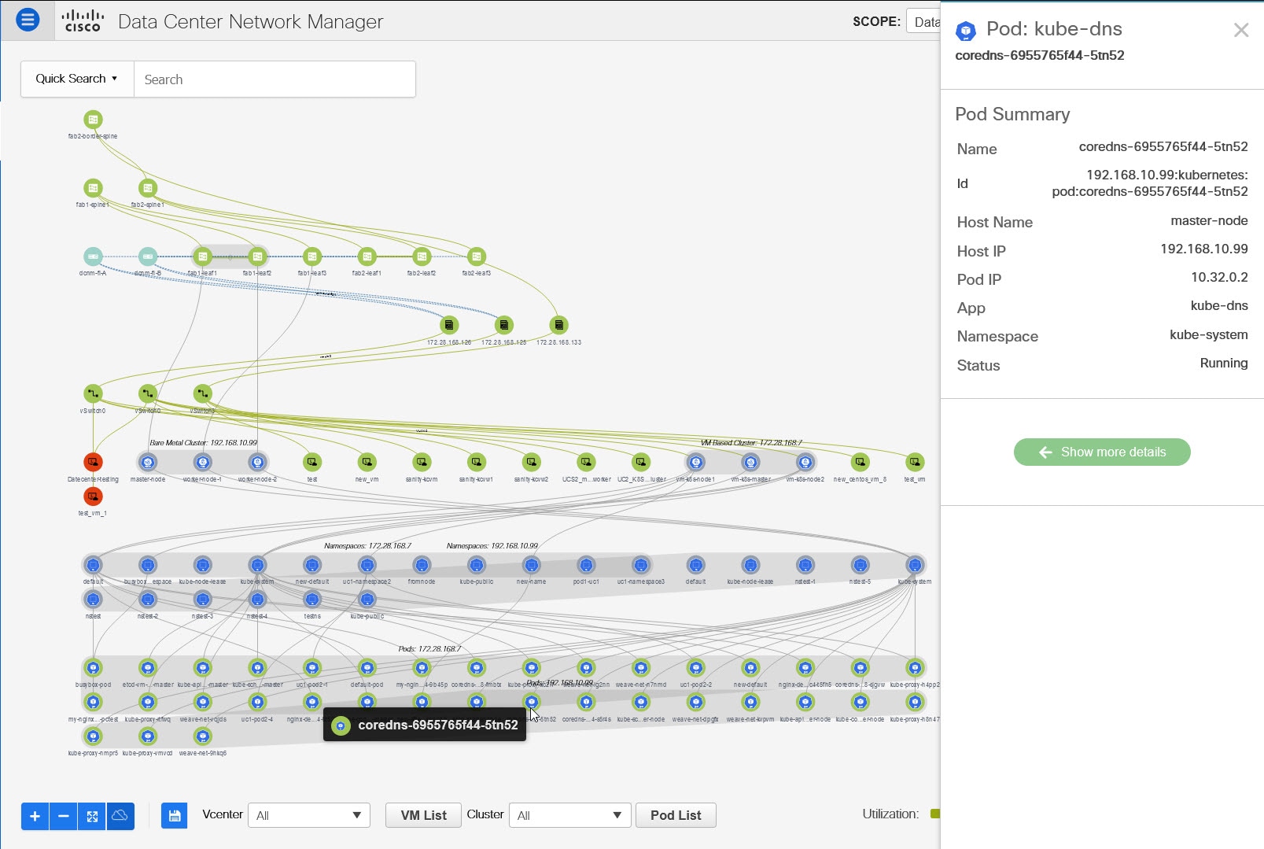Screen dimensions: 1264x849
Task: Select the uc1-pod2-2 pod icon
Action: (696, 668)
